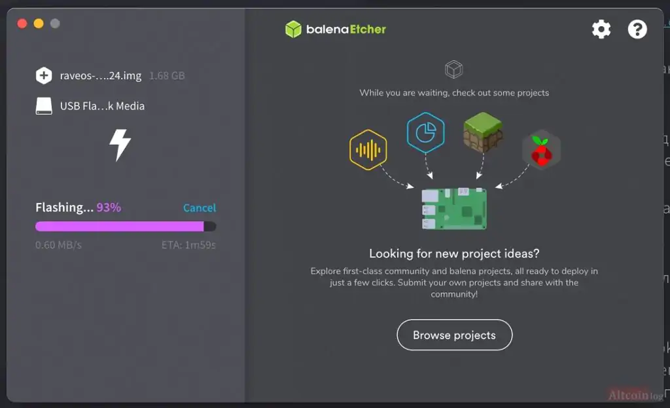
Task: Click the Flashing 93% status text
Action: [78, 208]
